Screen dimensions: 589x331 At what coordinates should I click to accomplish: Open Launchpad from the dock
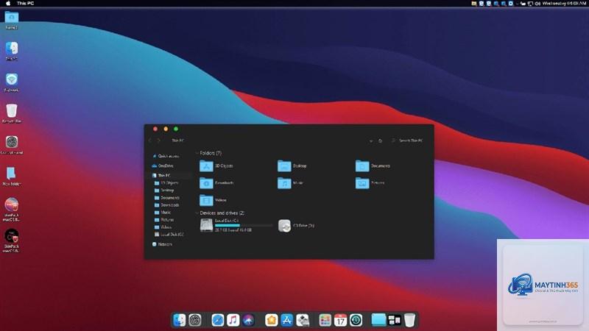pos(325,320)
